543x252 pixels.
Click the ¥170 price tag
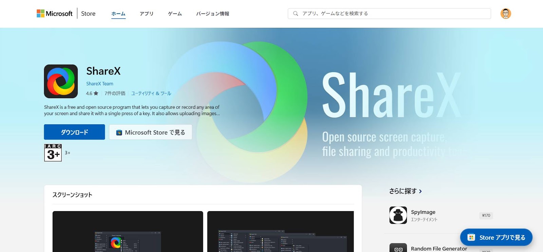(486, 215)
